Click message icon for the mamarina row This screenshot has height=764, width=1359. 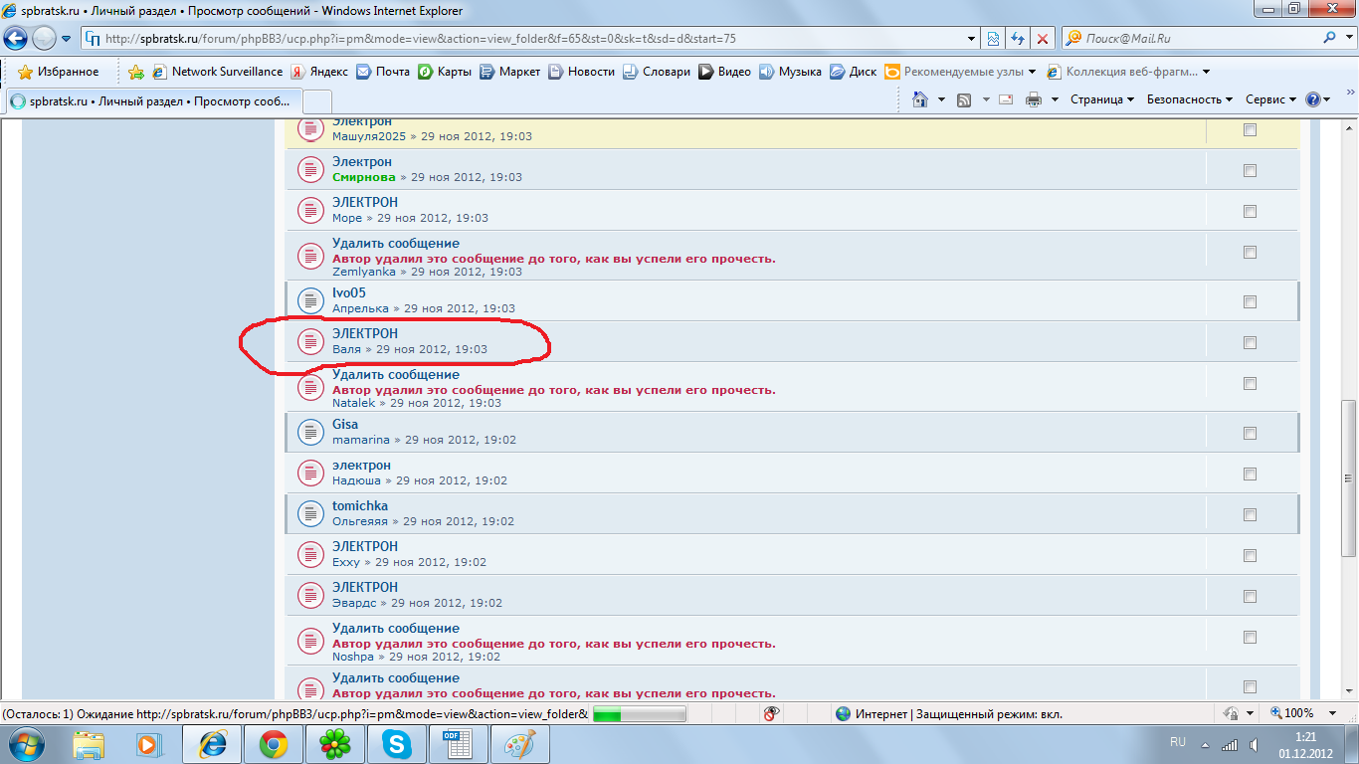click(311, 432)
